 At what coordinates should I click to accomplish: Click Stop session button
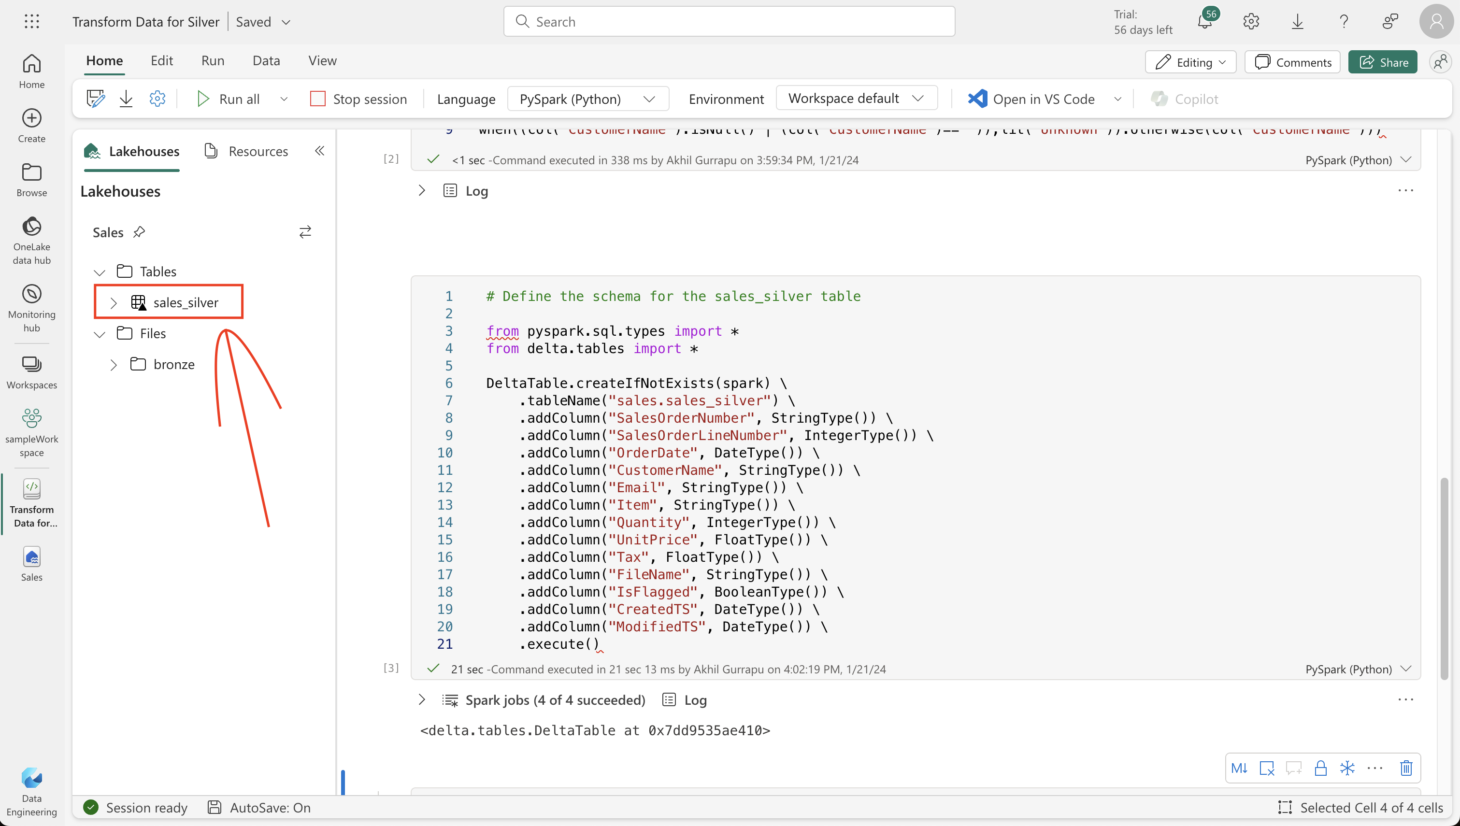(358, 100)
